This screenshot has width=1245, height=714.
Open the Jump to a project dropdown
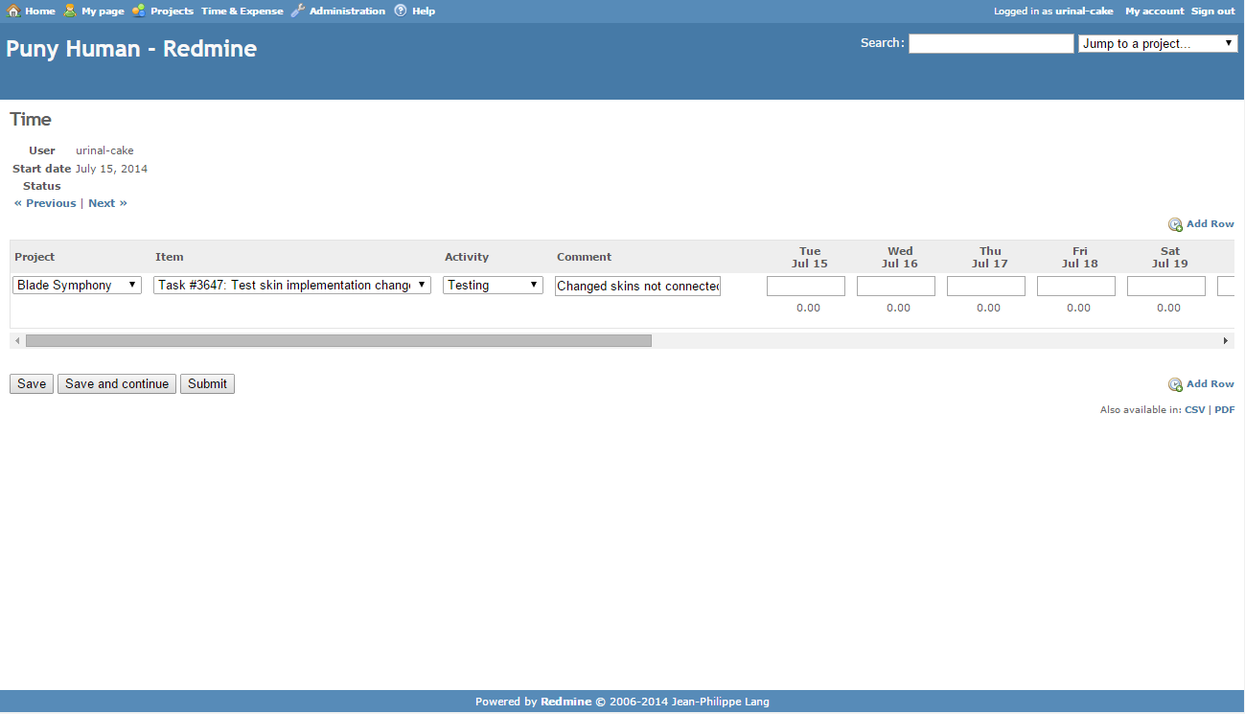[x=1158, y=43]
